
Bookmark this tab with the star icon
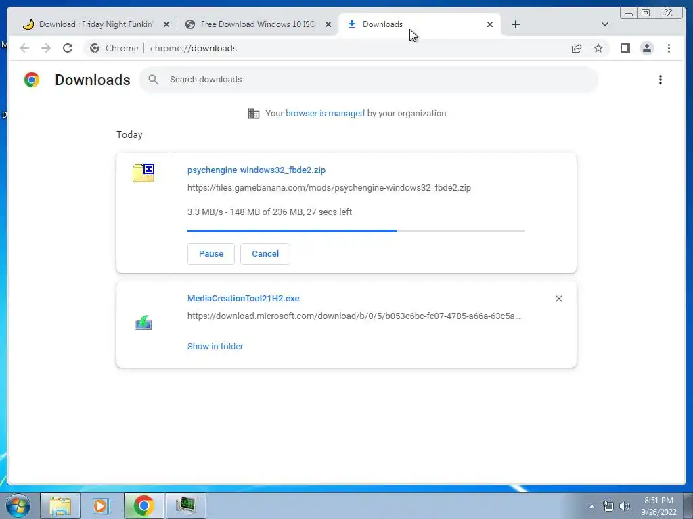(x=598, y=48)
